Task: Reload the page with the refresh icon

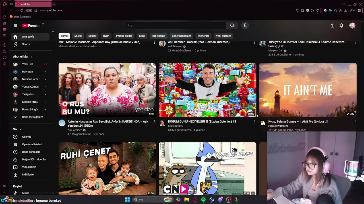Action: click(x=21, y=10)
